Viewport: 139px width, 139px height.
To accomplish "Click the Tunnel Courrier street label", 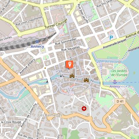I will 56,24.
